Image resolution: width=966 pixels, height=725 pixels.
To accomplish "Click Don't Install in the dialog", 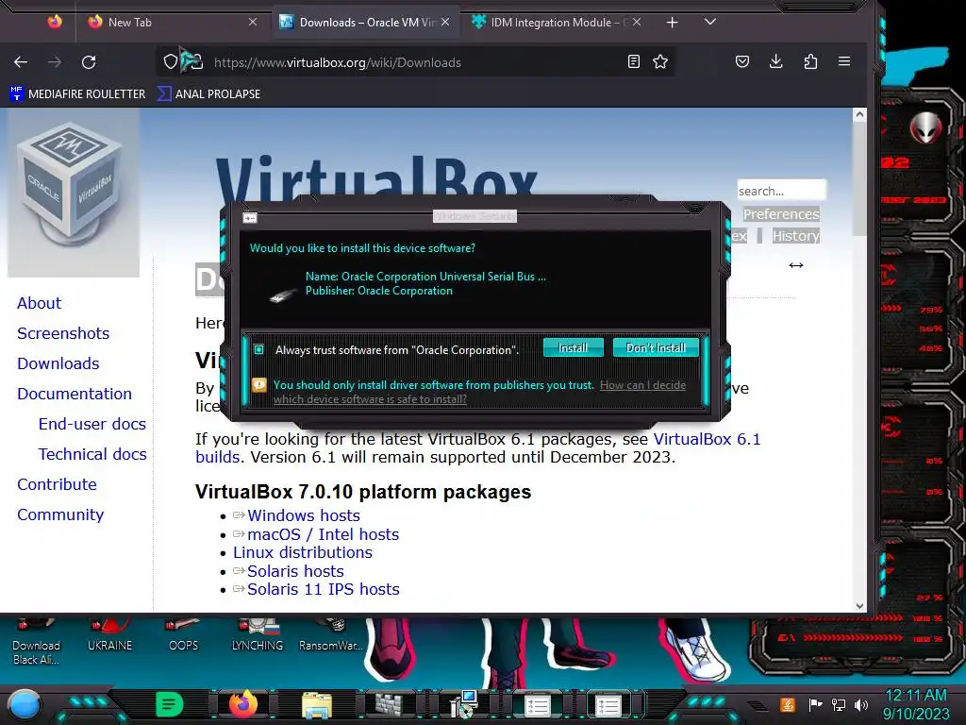I will [657, 347].
